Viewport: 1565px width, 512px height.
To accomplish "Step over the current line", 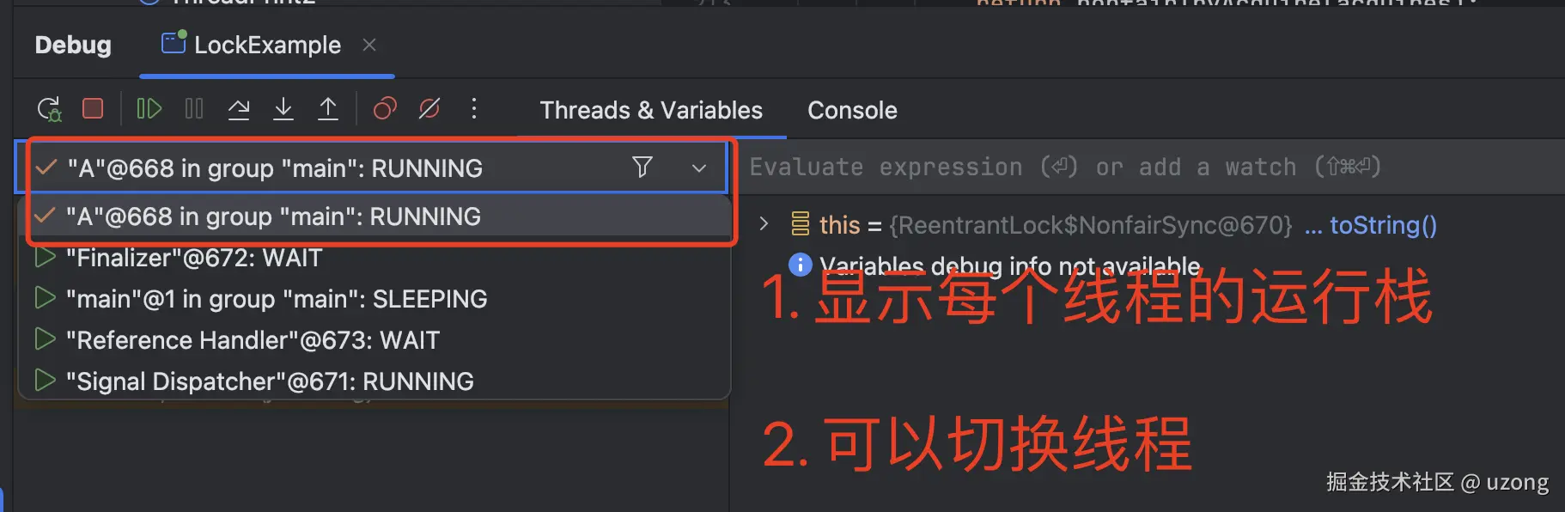I will pos(239,108).
